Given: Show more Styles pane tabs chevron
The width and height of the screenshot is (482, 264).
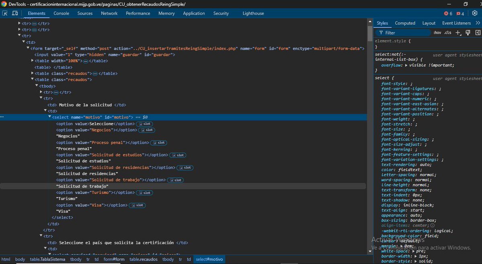Looking at the screenshot, I should click(478, 23).
